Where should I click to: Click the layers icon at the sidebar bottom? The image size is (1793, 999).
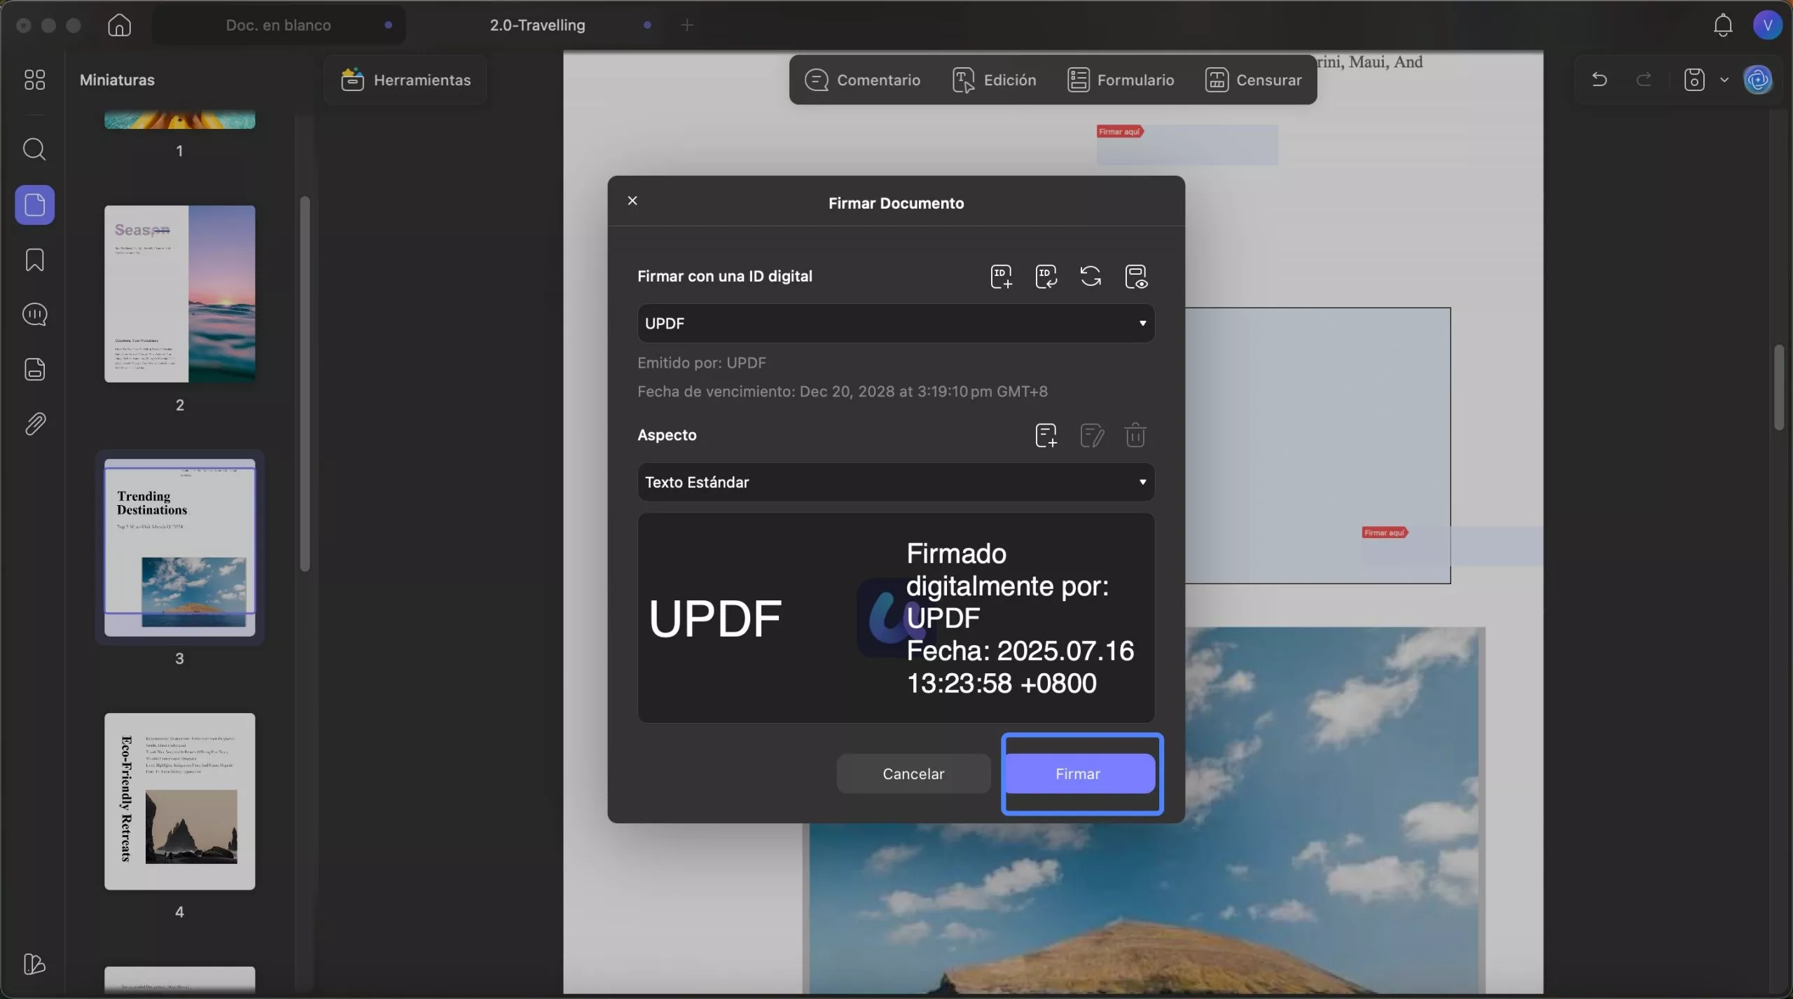point(34,964)
